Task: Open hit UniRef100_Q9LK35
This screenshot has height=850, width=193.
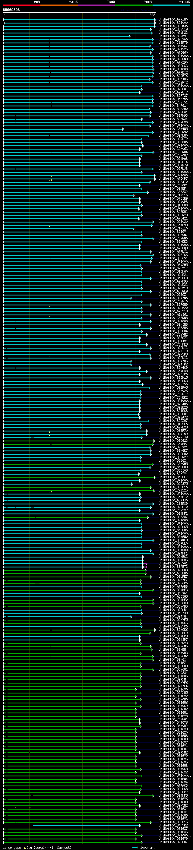Action: tap(173, 26)
